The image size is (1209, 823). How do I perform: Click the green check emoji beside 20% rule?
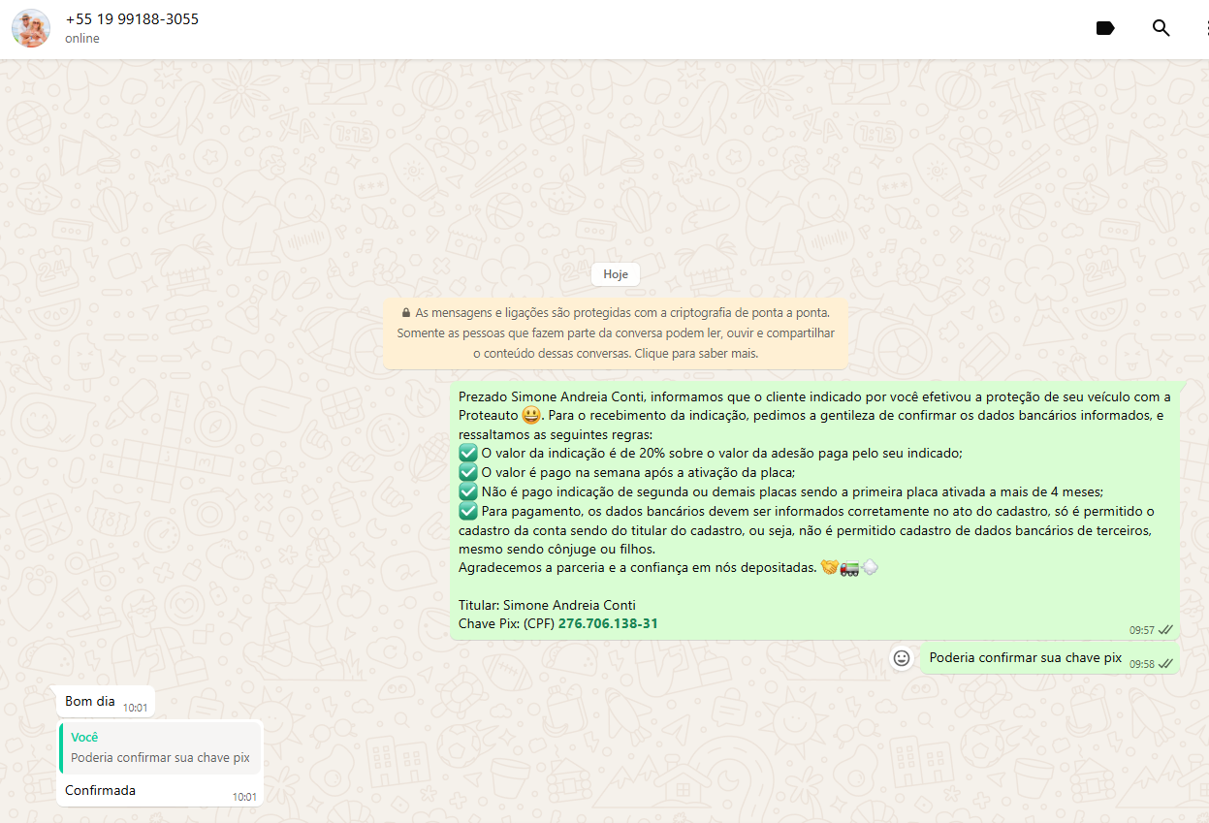(x=468, y=453)
